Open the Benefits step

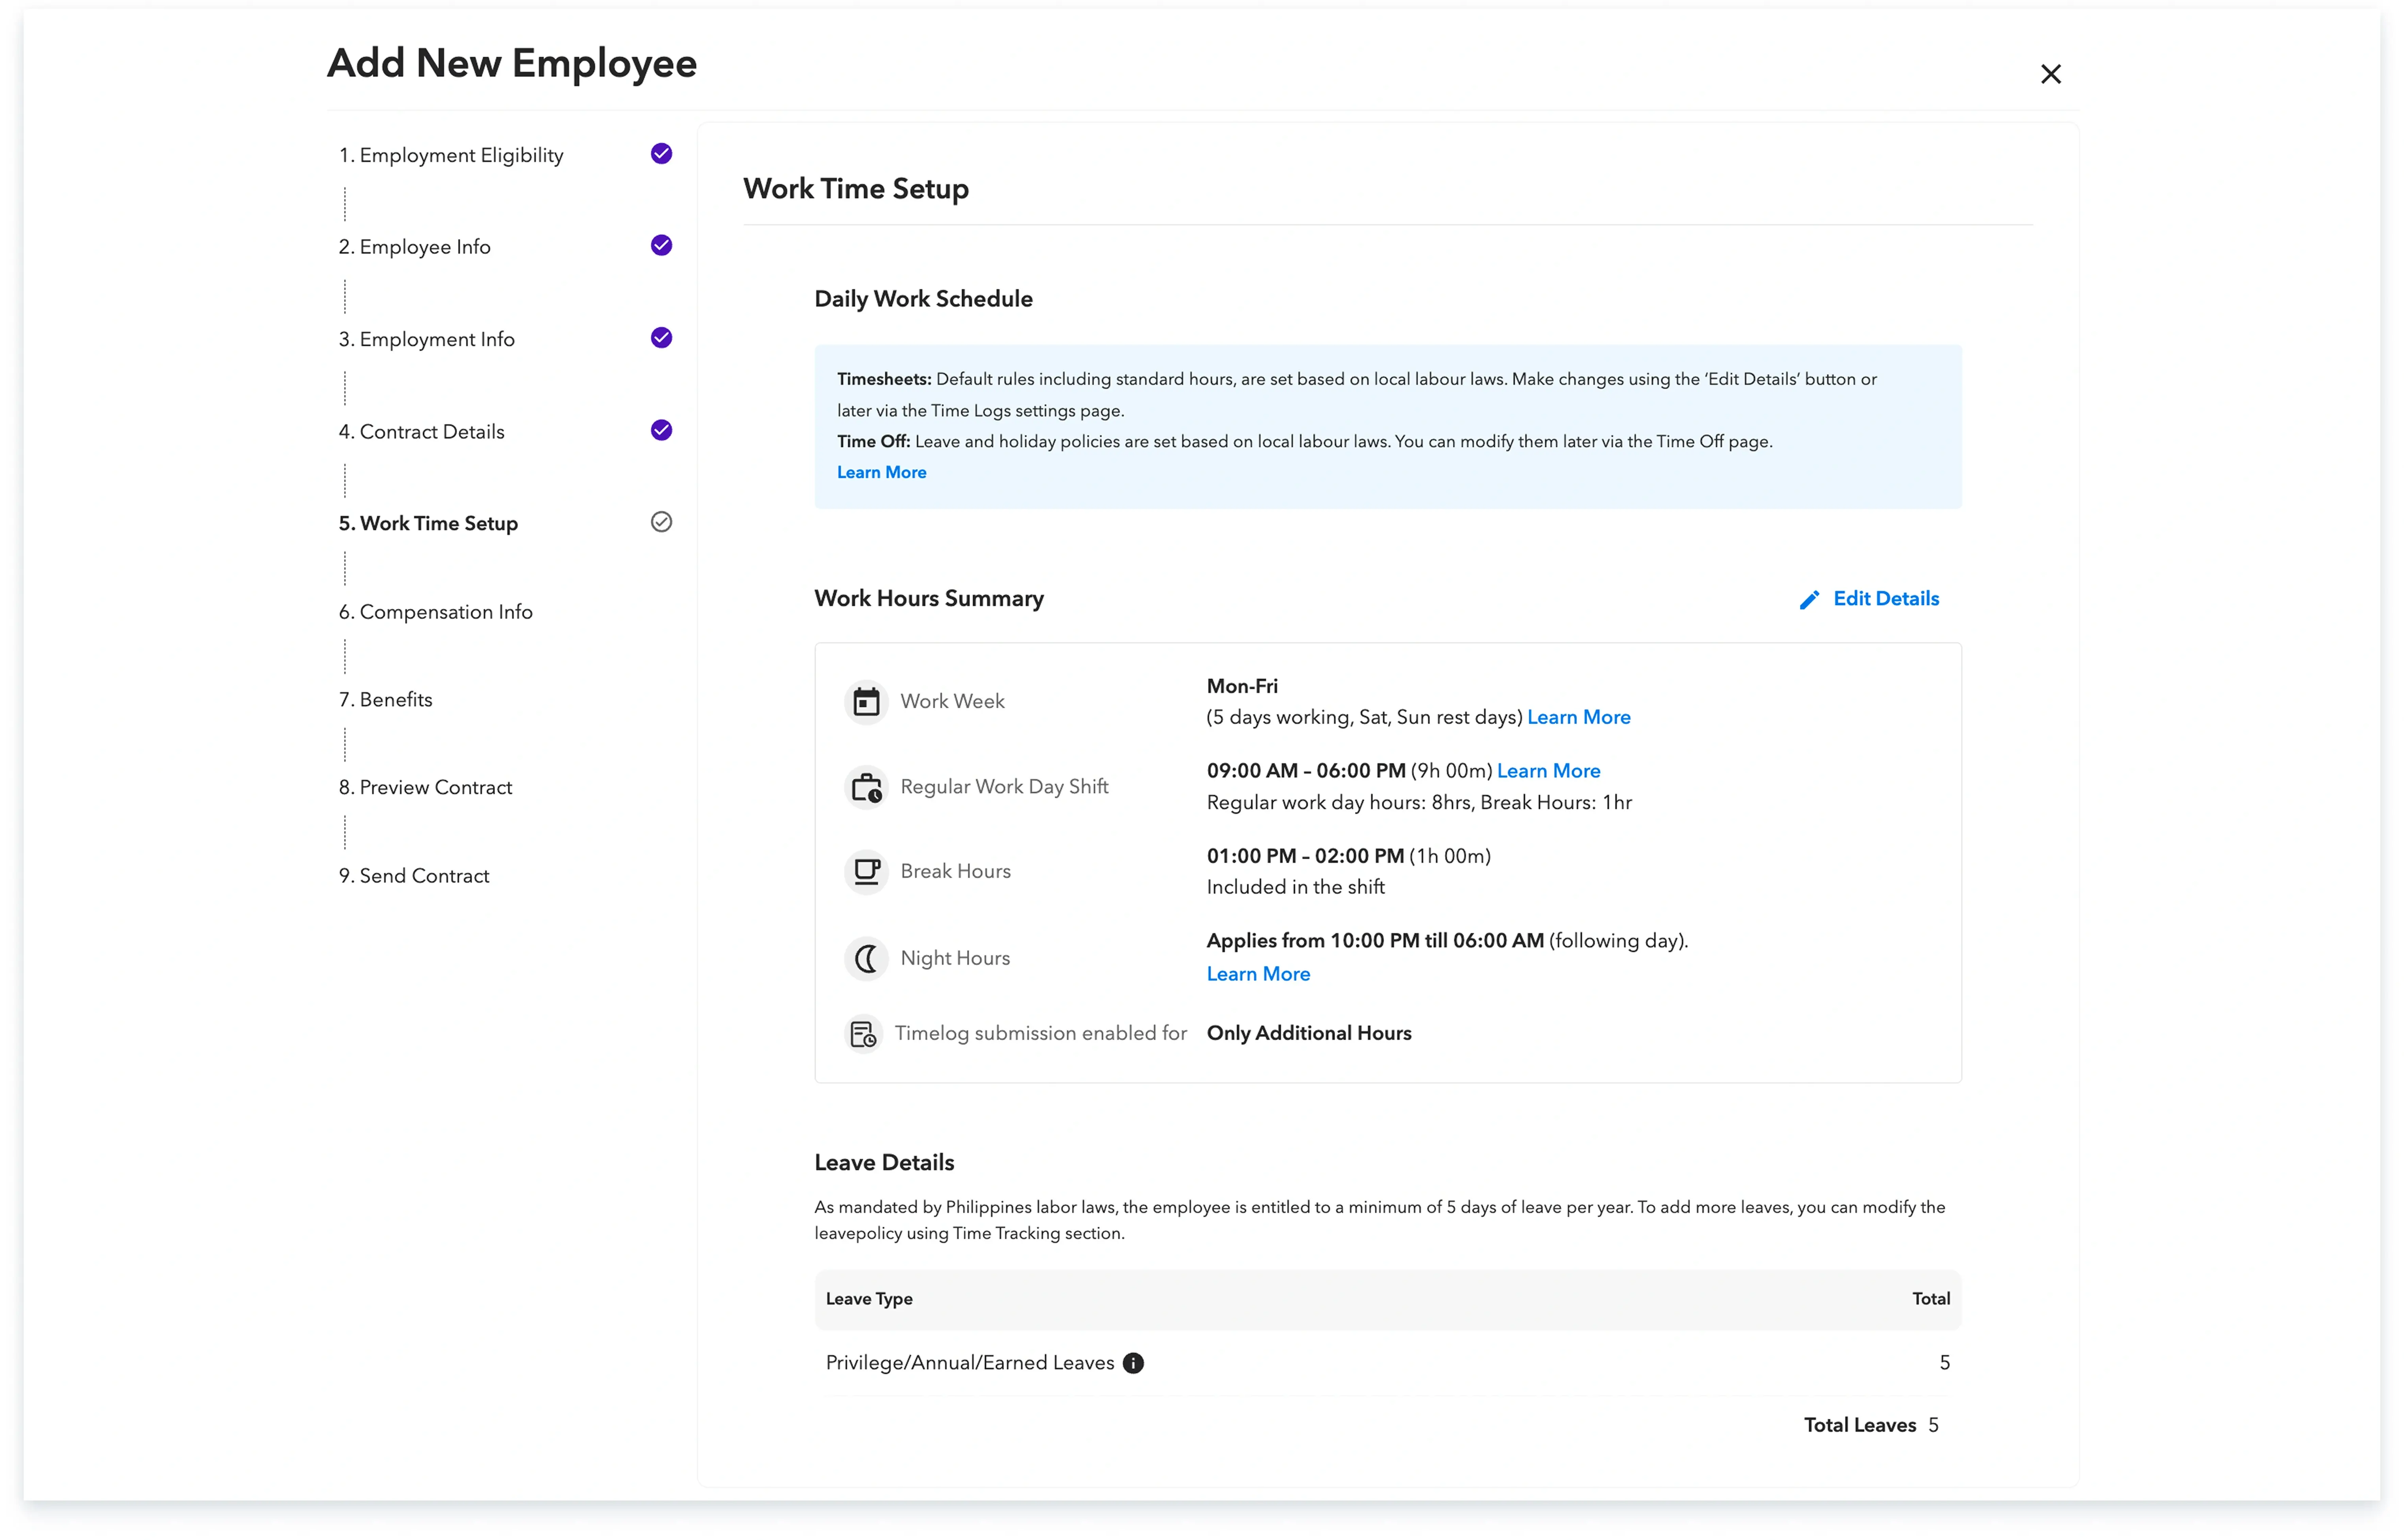tap(386, 699)
